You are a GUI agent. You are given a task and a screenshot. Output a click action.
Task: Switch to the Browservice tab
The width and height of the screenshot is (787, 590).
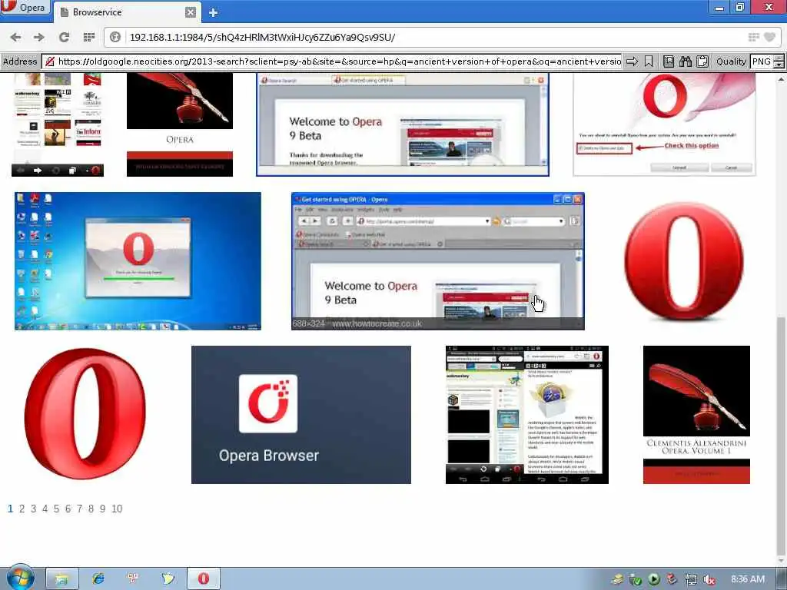[x=121, y=12]
